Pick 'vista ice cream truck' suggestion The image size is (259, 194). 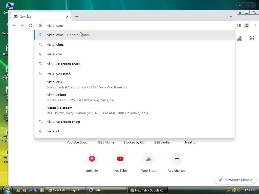point(135,64)
